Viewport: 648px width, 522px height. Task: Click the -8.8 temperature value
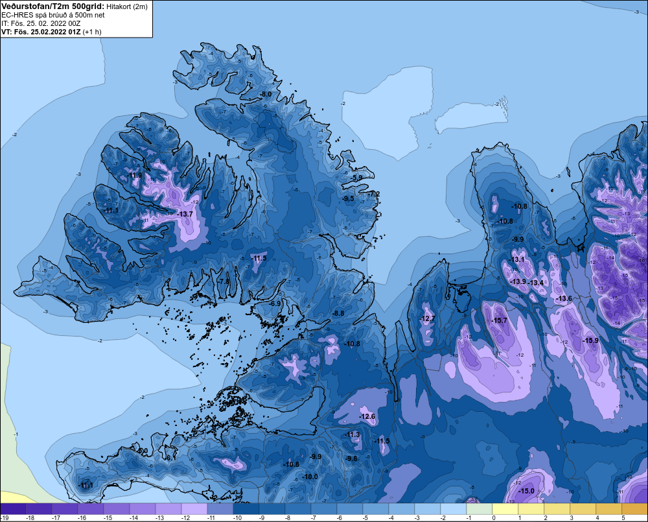click(x=338, y=314)
